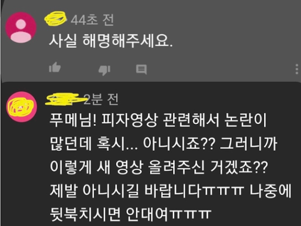View the first commenter's default profile avatar
Viewport: 301px width, 226px height.
click(21, 27)
